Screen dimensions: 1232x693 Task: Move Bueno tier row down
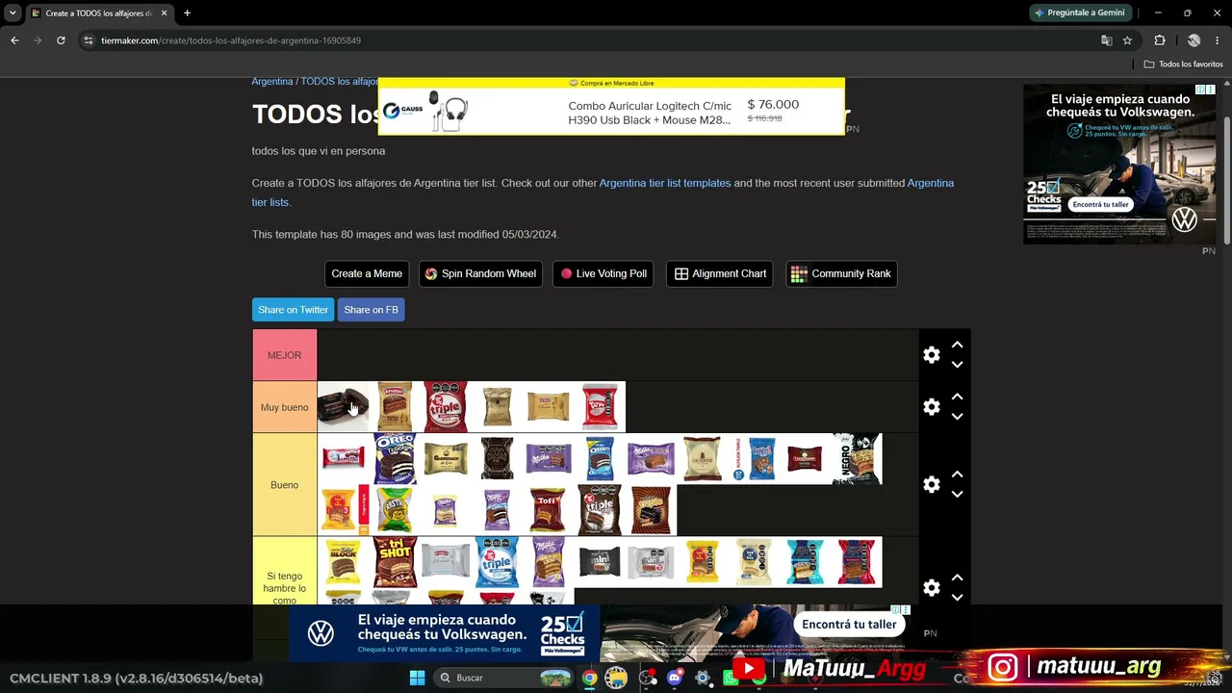coord(957,495)
